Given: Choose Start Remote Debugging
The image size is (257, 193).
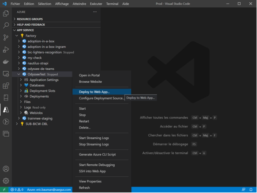Looking at the screenshot, I should click(102, 165).
